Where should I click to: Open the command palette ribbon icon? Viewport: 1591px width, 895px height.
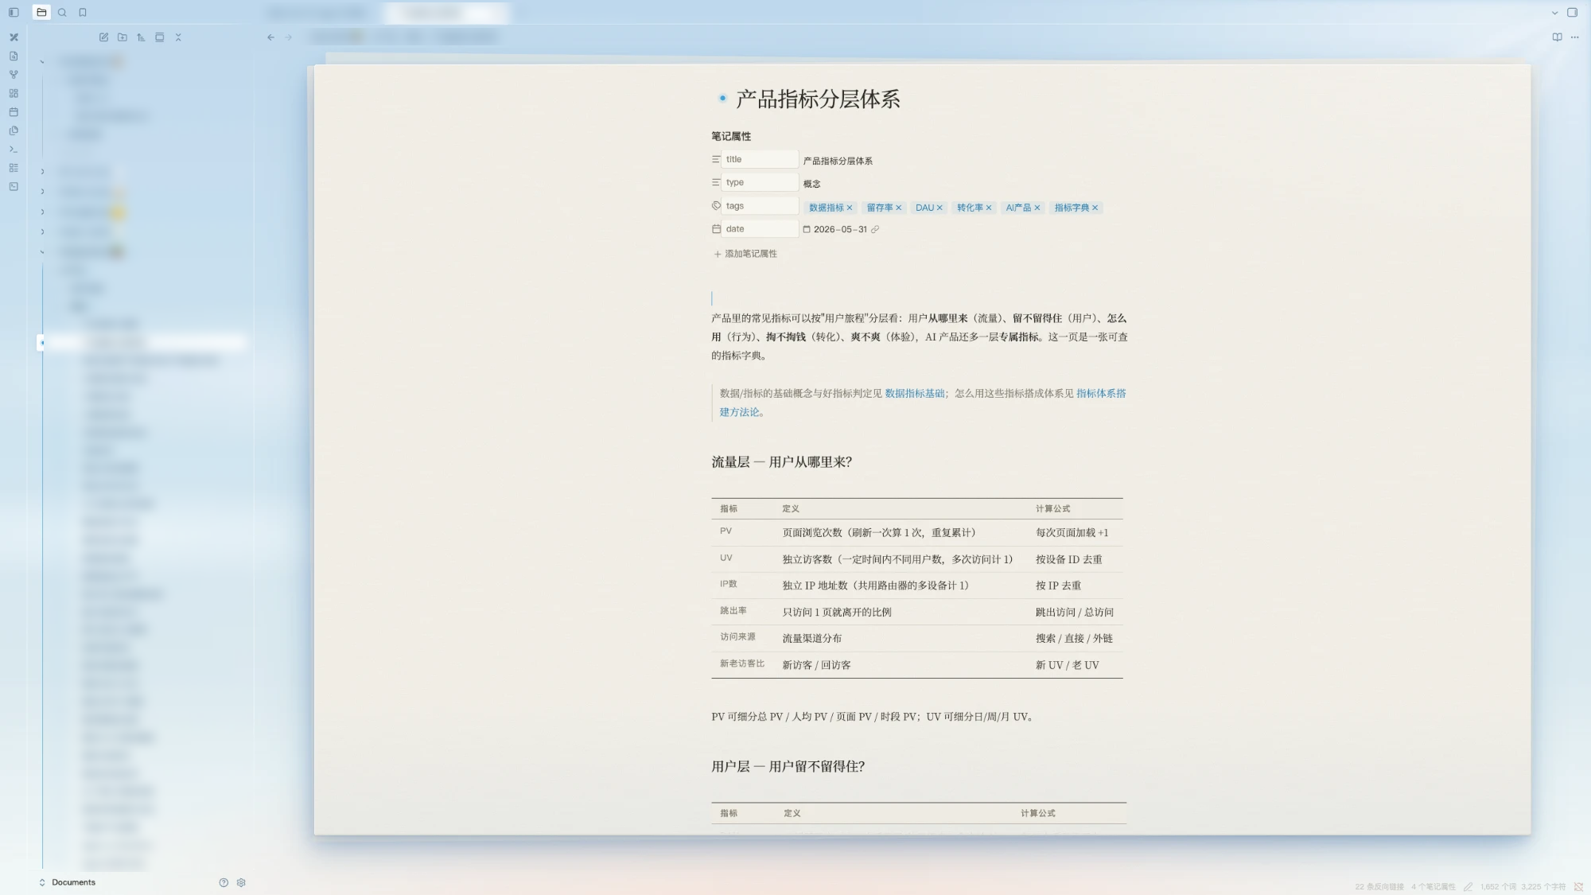[x=14, y=150]
